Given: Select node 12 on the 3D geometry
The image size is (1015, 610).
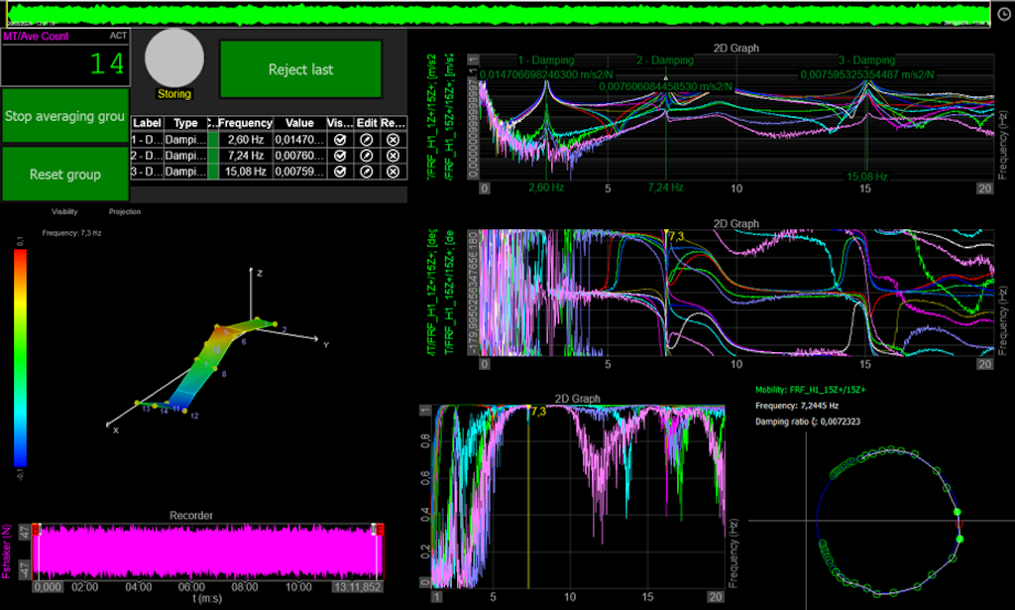Looking at the screenshot, I should [185, 411].
